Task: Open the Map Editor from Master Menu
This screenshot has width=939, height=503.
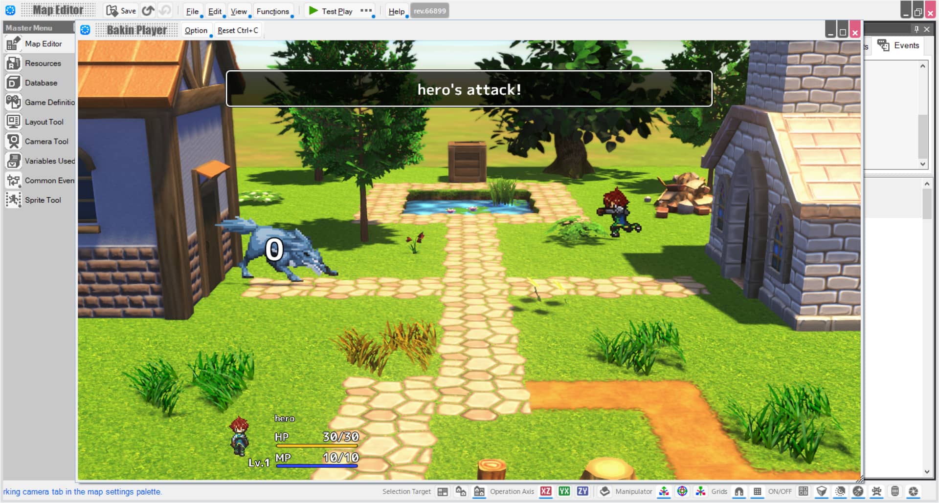Action: tap(39, 44)
